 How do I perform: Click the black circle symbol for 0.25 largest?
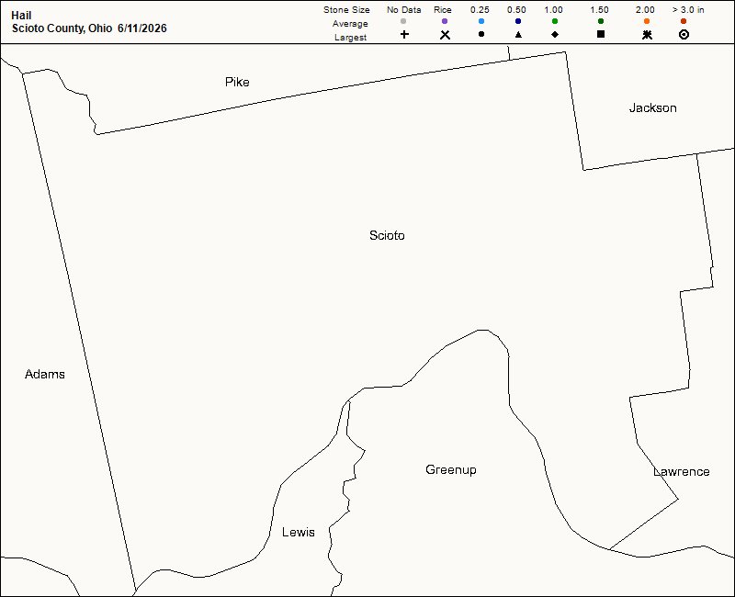tap(481, 34)
